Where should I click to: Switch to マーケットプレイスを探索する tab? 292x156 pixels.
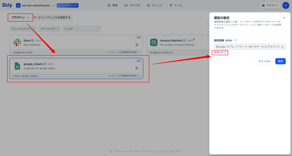point(52,17)
